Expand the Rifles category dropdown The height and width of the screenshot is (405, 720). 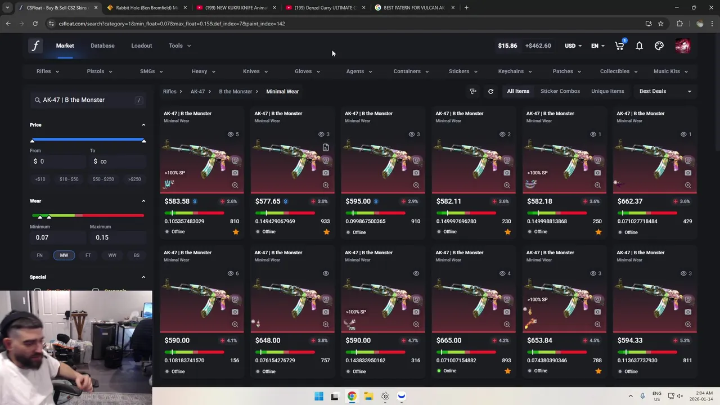click(48, 71)
